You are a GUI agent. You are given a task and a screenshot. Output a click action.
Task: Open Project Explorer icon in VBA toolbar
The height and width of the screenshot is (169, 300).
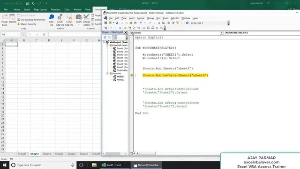[169, 23]
